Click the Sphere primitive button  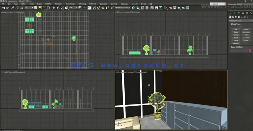(x=236, y=32)
